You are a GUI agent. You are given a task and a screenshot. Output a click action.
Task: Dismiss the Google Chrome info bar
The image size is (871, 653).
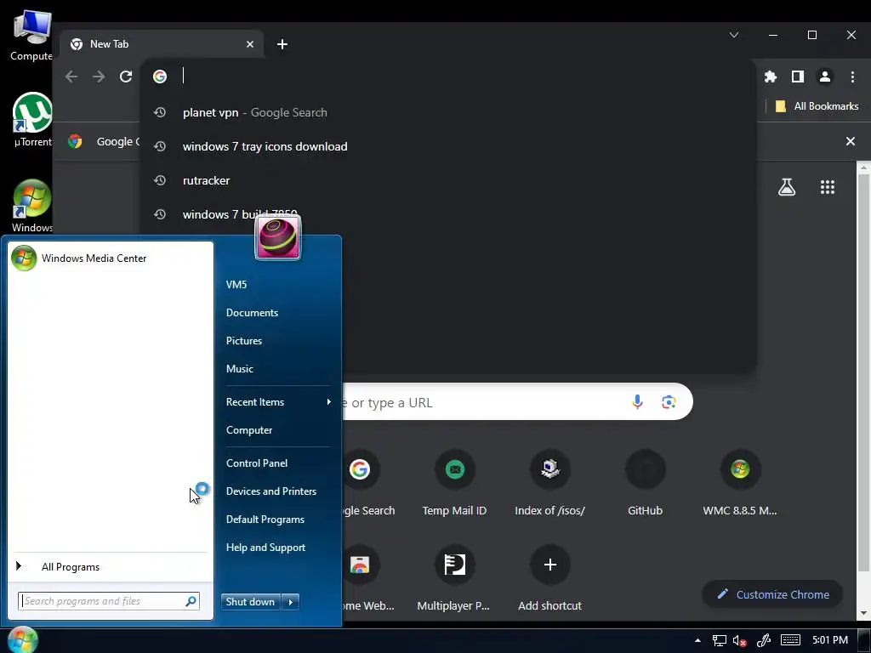(x=851, y=141)
